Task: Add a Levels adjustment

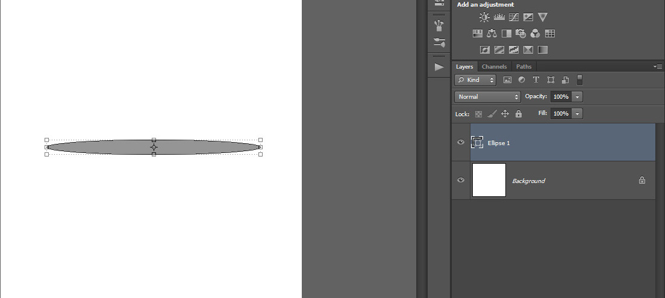Action: coord(499,17)
